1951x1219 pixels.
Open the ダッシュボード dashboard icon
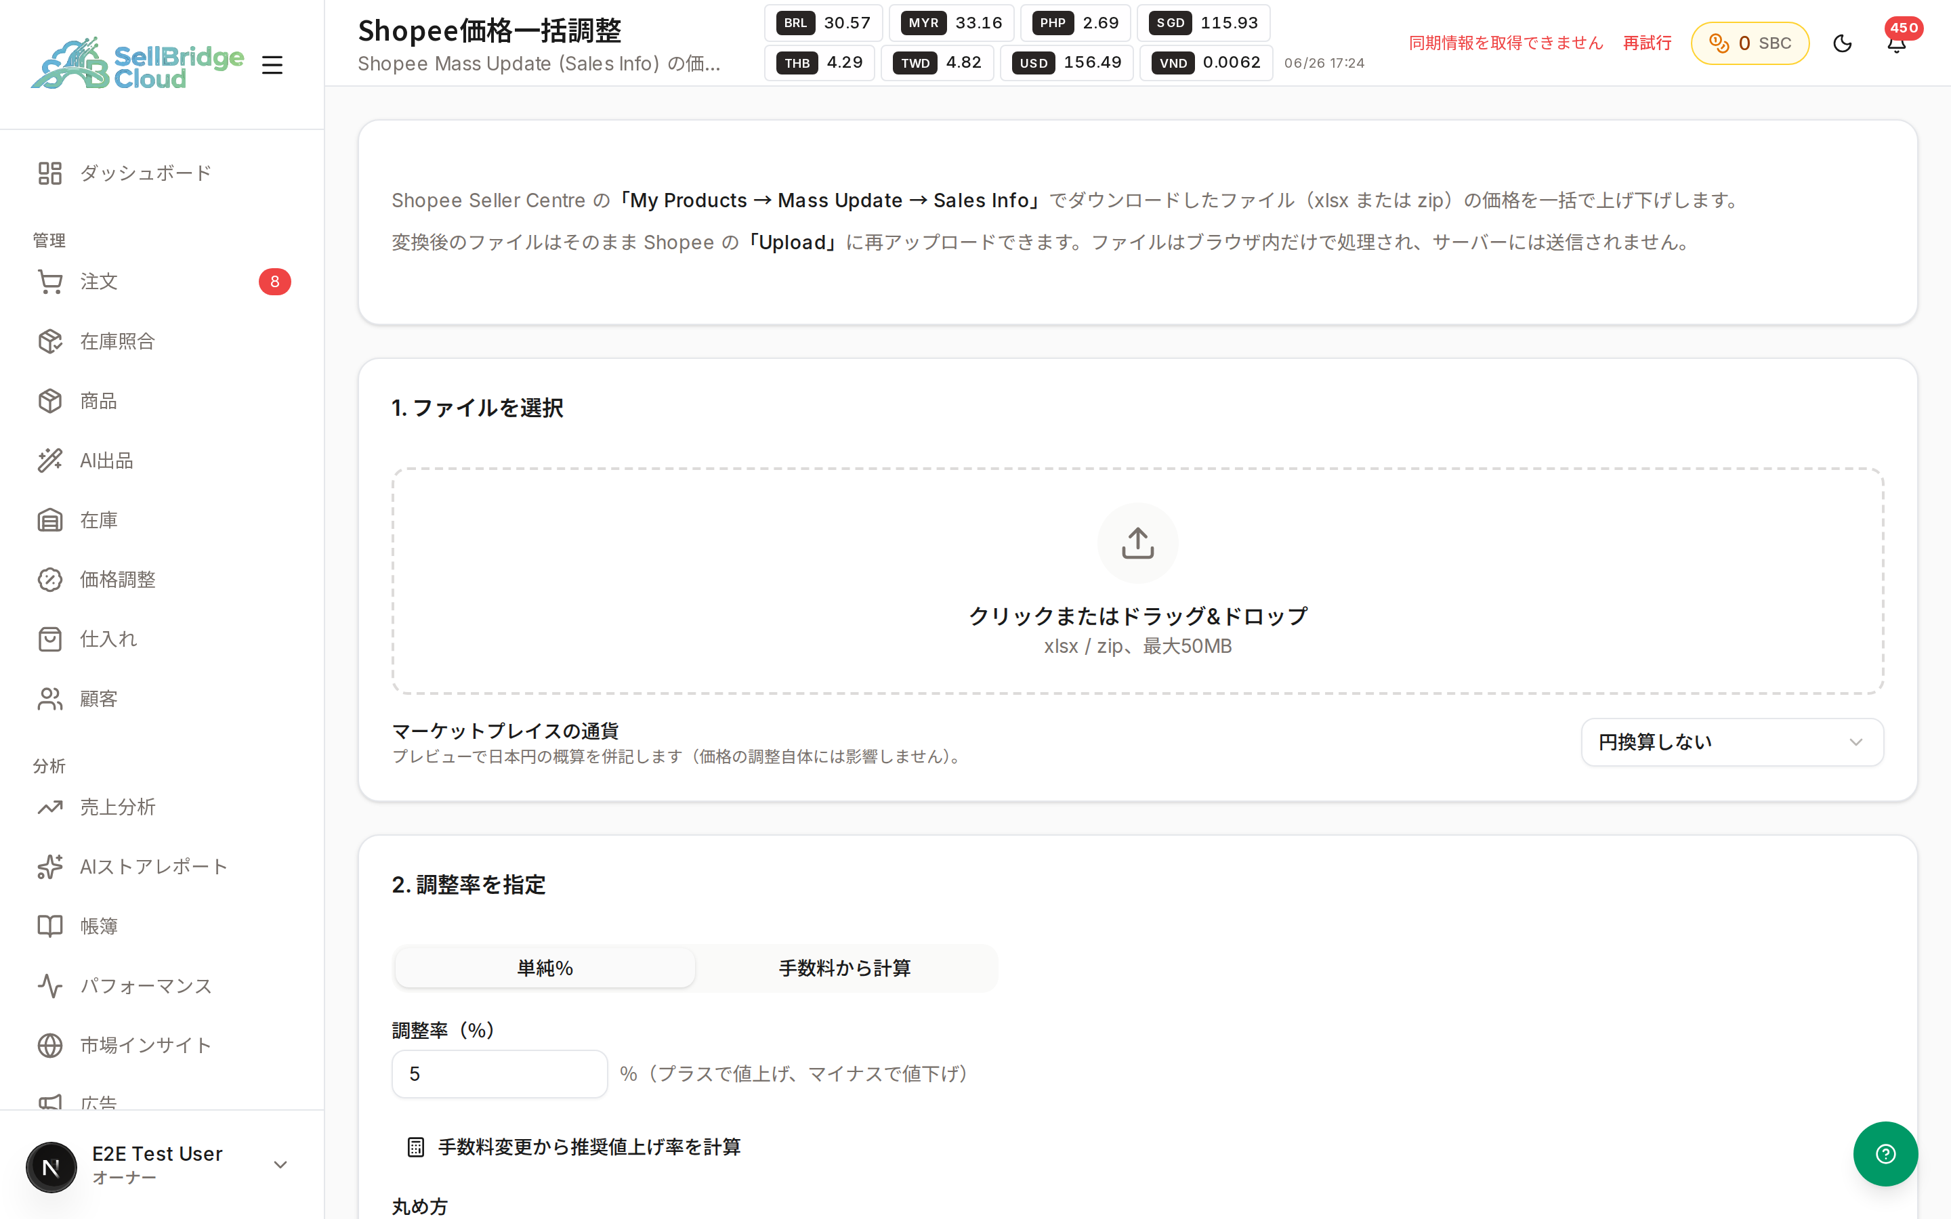(50, 173)
